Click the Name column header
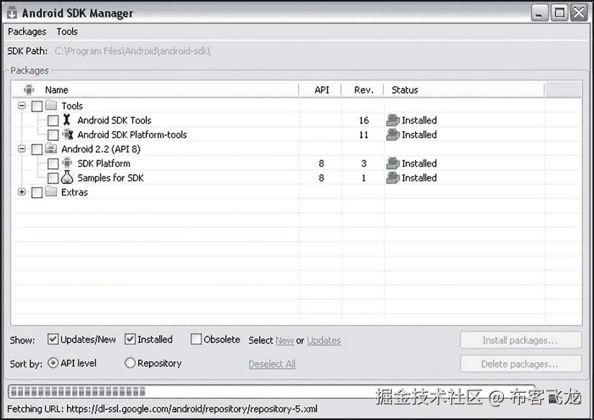594x420 pixels. [x=156, y=90]
